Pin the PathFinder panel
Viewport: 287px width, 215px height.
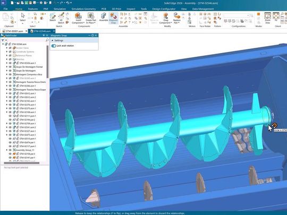[x=44, y=35]
